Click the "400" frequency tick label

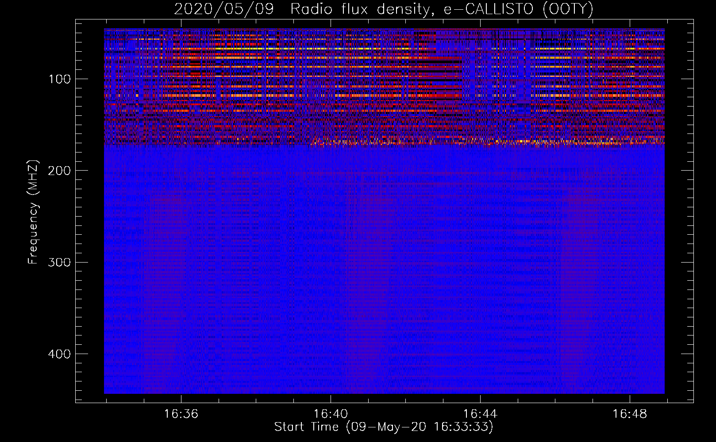tap(60, 354)
